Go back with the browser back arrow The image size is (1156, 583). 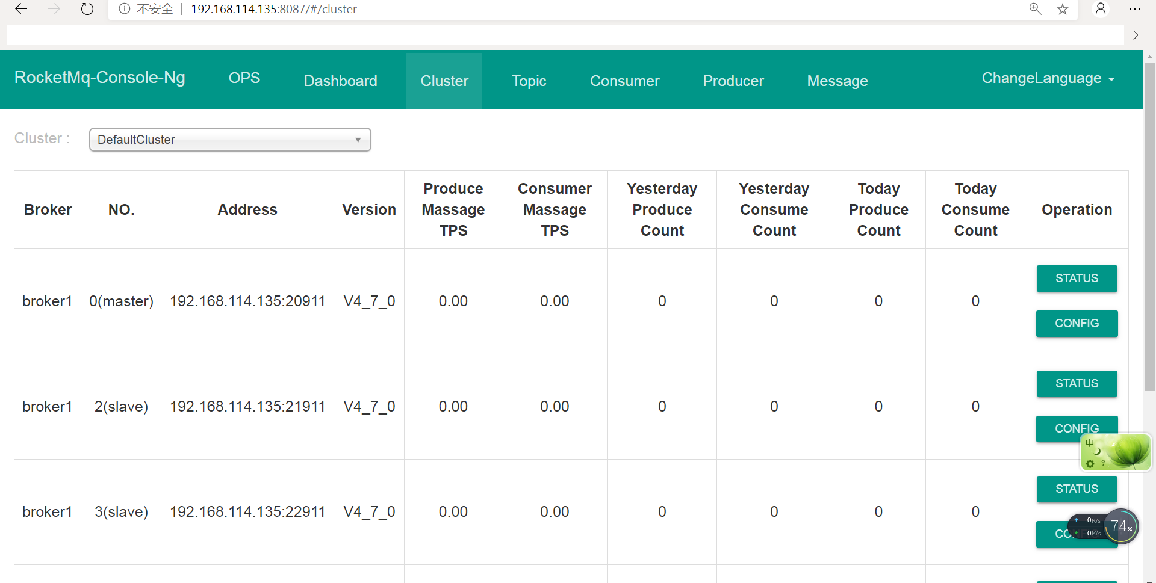pos(21,9)
